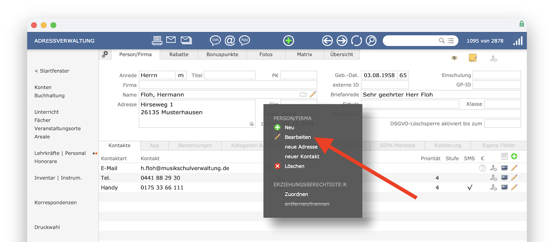The width and height of the screenshot is (554, 242).
Task: Edit the Tel. contact with pencil icon
Action: tap(514, 178)
